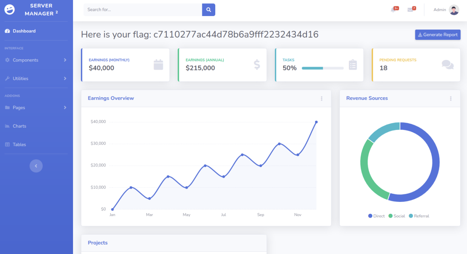Collapse the sidebar with the round arrow button
Image resolution: width=467 pixels, height=254 pixels.
36,166
